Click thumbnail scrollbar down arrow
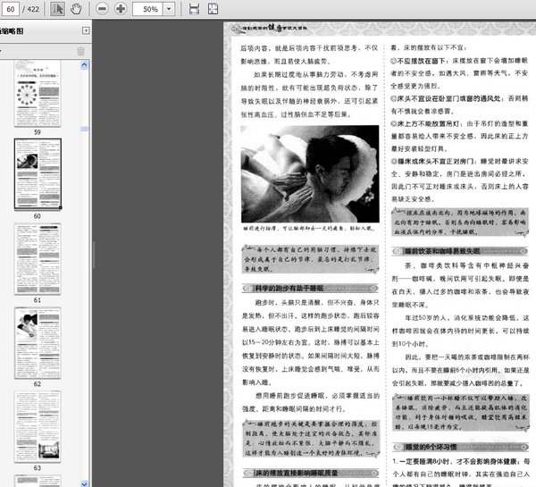The width and height of the screenshot is (536, 487). (84, 483)
